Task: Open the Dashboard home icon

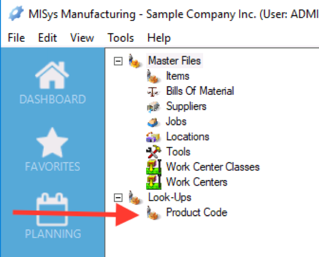Action: coord(52,75)
